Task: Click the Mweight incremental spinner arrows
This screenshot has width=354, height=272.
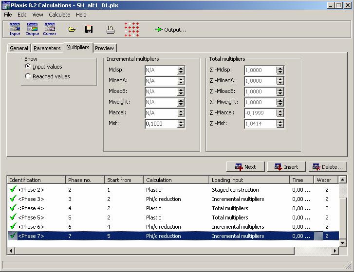Action: (x=181, y=102)
